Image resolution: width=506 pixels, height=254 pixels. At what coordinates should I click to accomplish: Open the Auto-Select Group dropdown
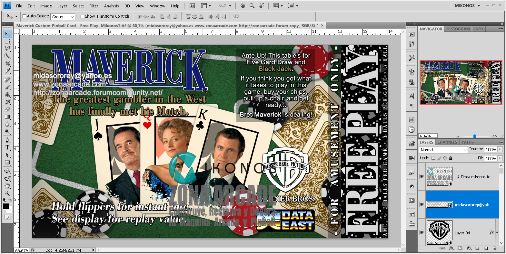point(63,17)
